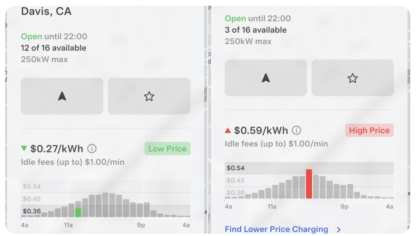416x236 pixels.
Task: Tap 11a label under the right chart
Action: [272, 206]
